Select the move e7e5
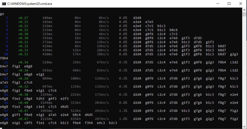247x129 pixels. (149, 22)
